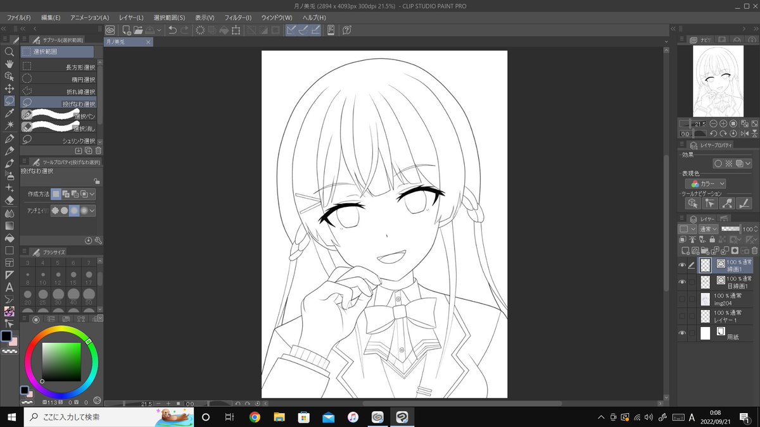Open the フィルター(I) menu

pyautogui.click(x=237, y=17)
